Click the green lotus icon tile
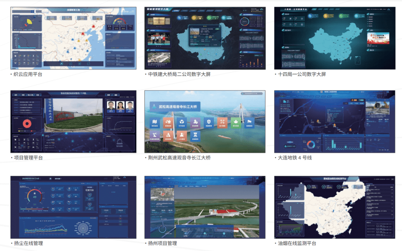This screenshot has height=251, width=402. tap(235, 123)
